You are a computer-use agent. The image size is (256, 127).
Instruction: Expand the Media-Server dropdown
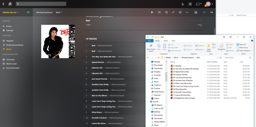click(x=11, y=12)
